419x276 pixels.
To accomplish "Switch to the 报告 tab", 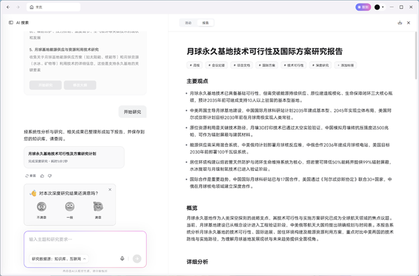I will (x=206, y=22).
